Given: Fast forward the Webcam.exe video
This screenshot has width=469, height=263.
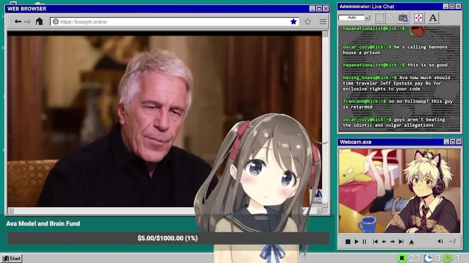Looking at the screenshot, I should (x=392, y=242).
